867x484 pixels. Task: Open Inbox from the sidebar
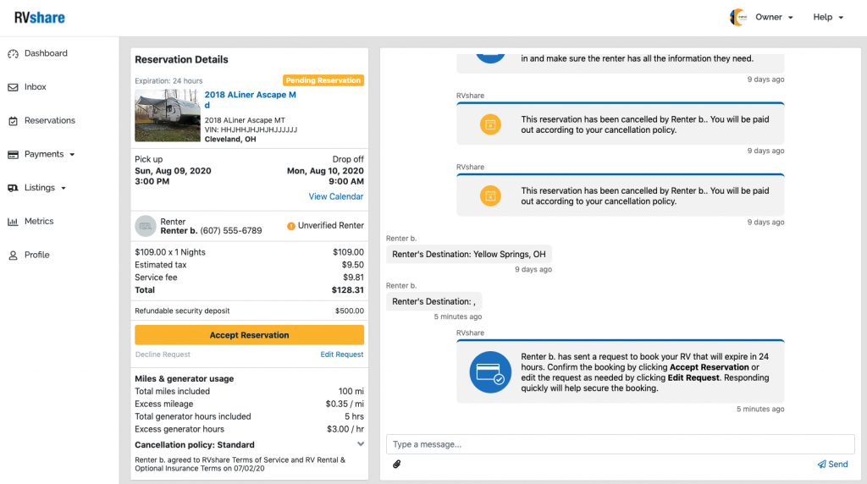36,87
